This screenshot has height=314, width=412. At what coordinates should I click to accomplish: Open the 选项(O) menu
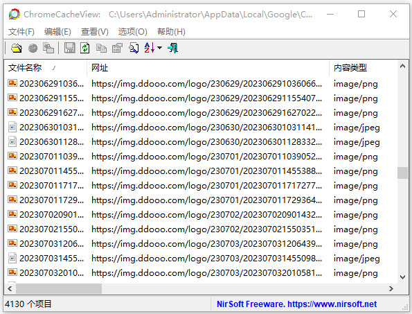[x=133, y=32]
